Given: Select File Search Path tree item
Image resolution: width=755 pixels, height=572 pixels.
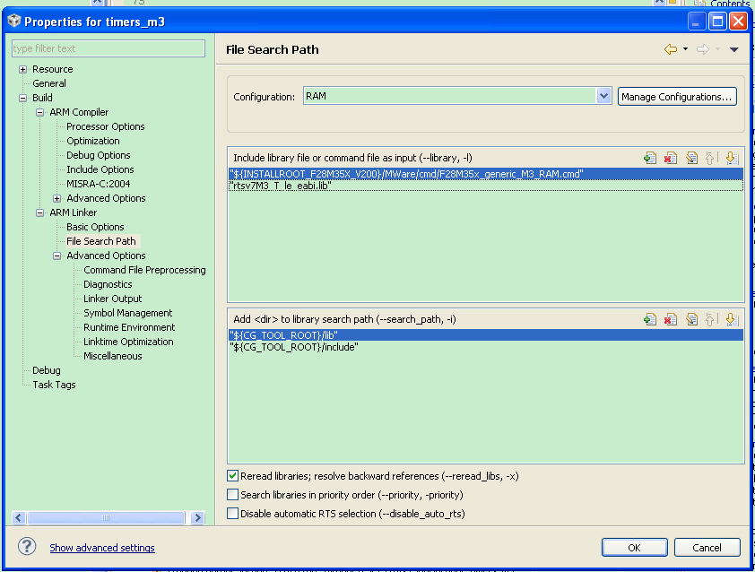Looking at the screenshot, I should 101,241.
